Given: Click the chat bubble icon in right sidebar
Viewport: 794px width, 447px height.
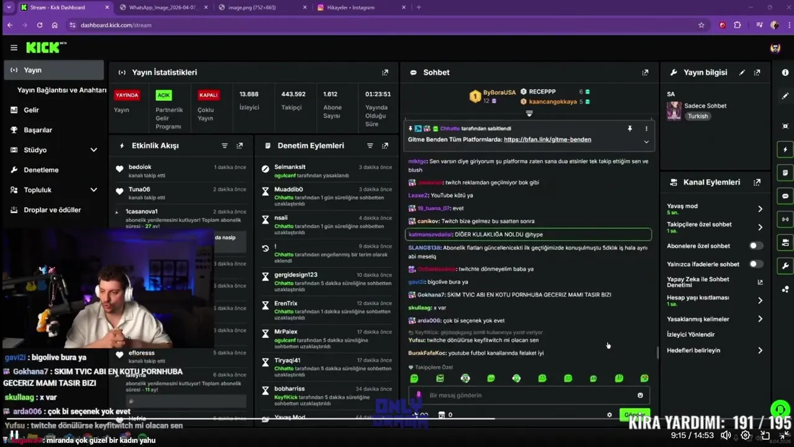Looking at the screenshot, I should click(x=785, y=196).
